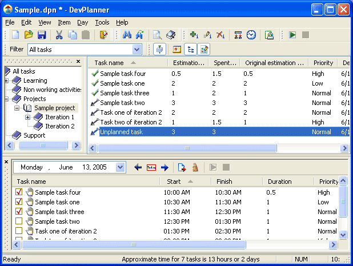The image size is (353, 266).
Task: Open the Item menu
Action: (64, 22)
